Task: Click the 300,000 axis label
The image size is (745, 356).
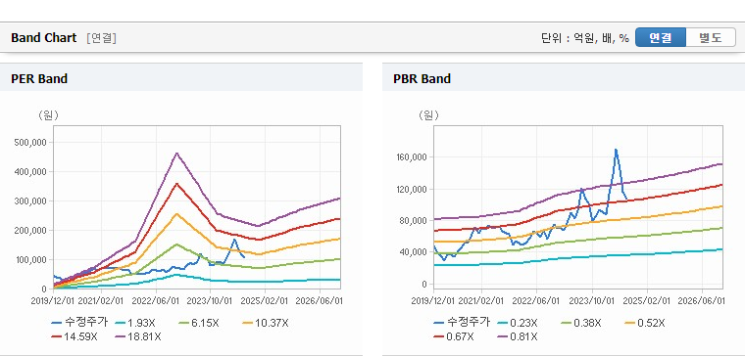Action: pyautogui.click(x=29, y=201)
